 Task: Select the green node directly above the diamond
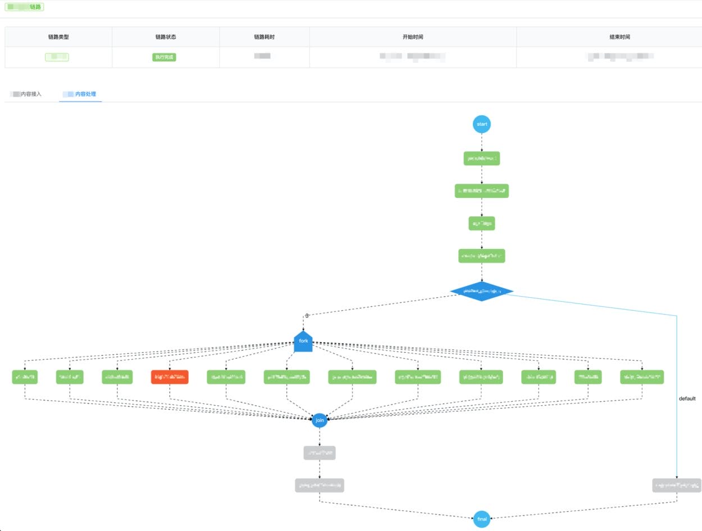point(481,256)
